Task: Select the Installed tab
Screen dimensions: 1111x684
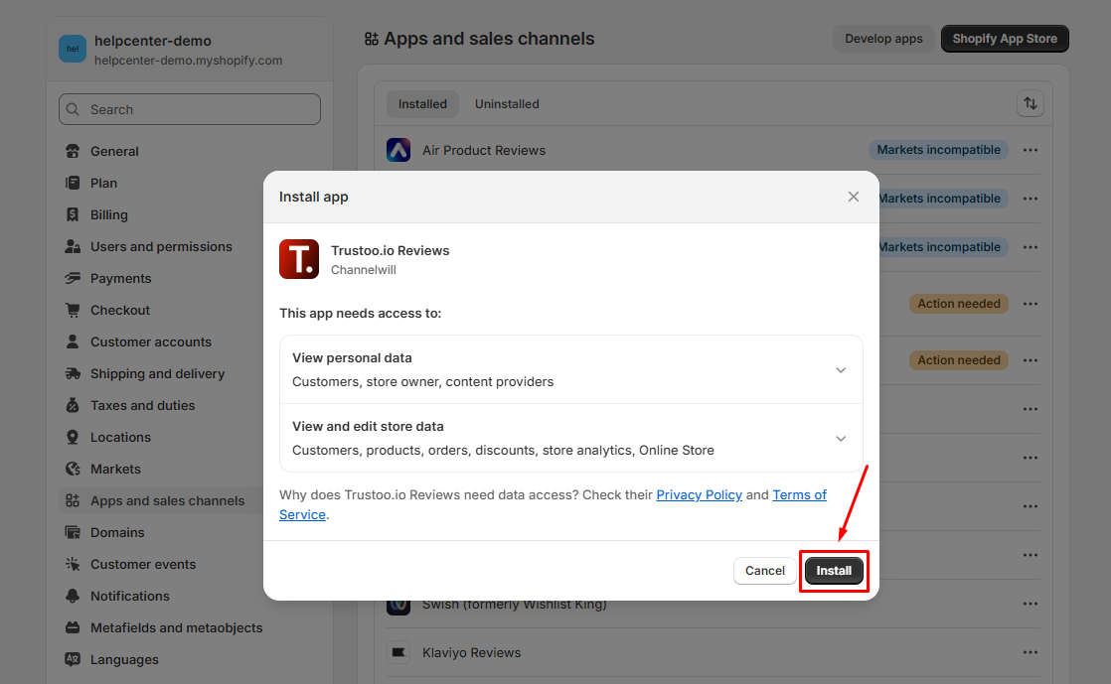Action: click(422, 104)
